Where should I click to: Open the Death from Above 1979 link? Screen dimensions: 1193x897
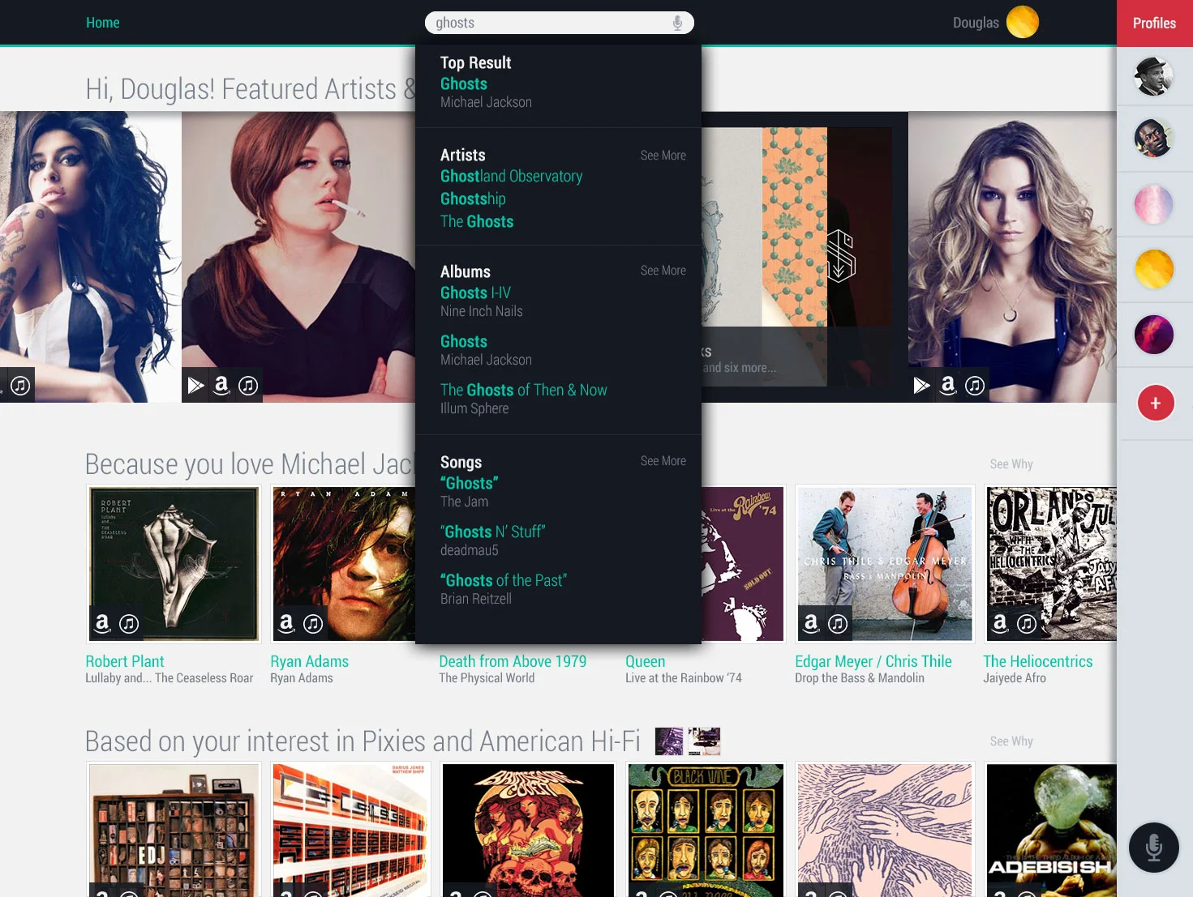coord(513,661)
